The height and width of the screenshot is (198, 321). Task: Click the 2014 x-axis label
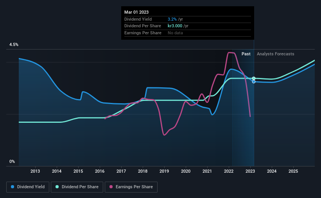coord(57,171)
